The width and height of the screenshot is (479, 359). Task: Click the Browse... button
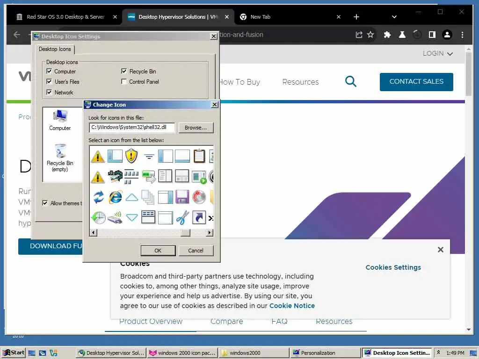(x=196, y=128)
